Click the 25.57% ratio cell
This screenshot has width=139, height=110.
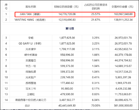coord(96,14)
